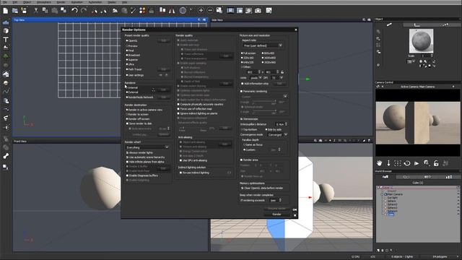Screen dimensions: 462x260
Task: Click the play arrow icon in Camera Control
Action: (x=417, y=163)
